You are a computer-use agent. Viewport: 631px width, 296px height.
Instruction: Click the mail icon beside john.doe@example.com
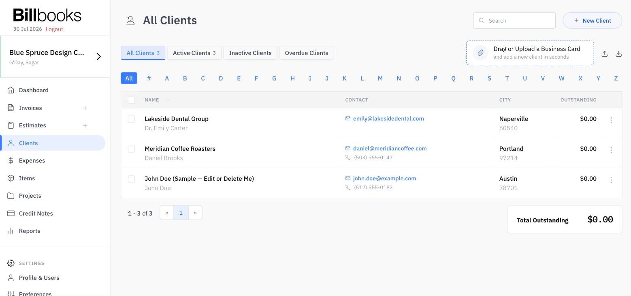348,178
